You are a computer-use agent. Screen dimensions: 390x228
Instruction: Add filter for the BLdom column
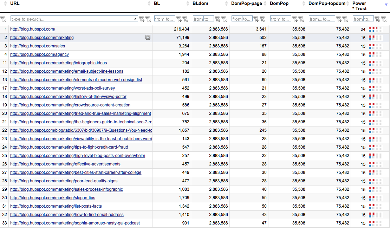[x=217, y=19]
